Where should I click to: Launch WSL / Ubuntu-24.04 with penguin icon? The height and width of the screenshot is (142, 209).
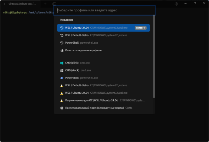[x=103, y=93]
